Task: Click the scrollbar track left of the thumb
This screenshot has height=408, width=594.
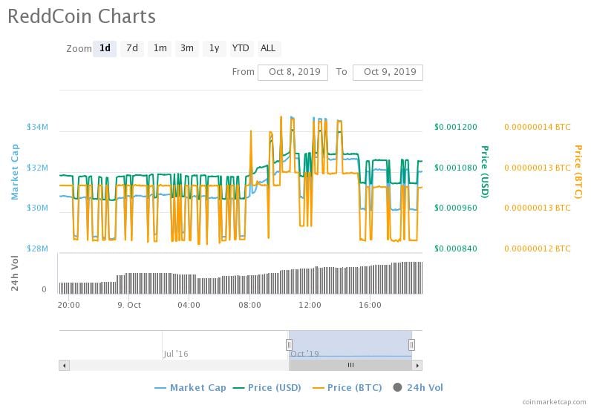Action: [x=179, y=366]
